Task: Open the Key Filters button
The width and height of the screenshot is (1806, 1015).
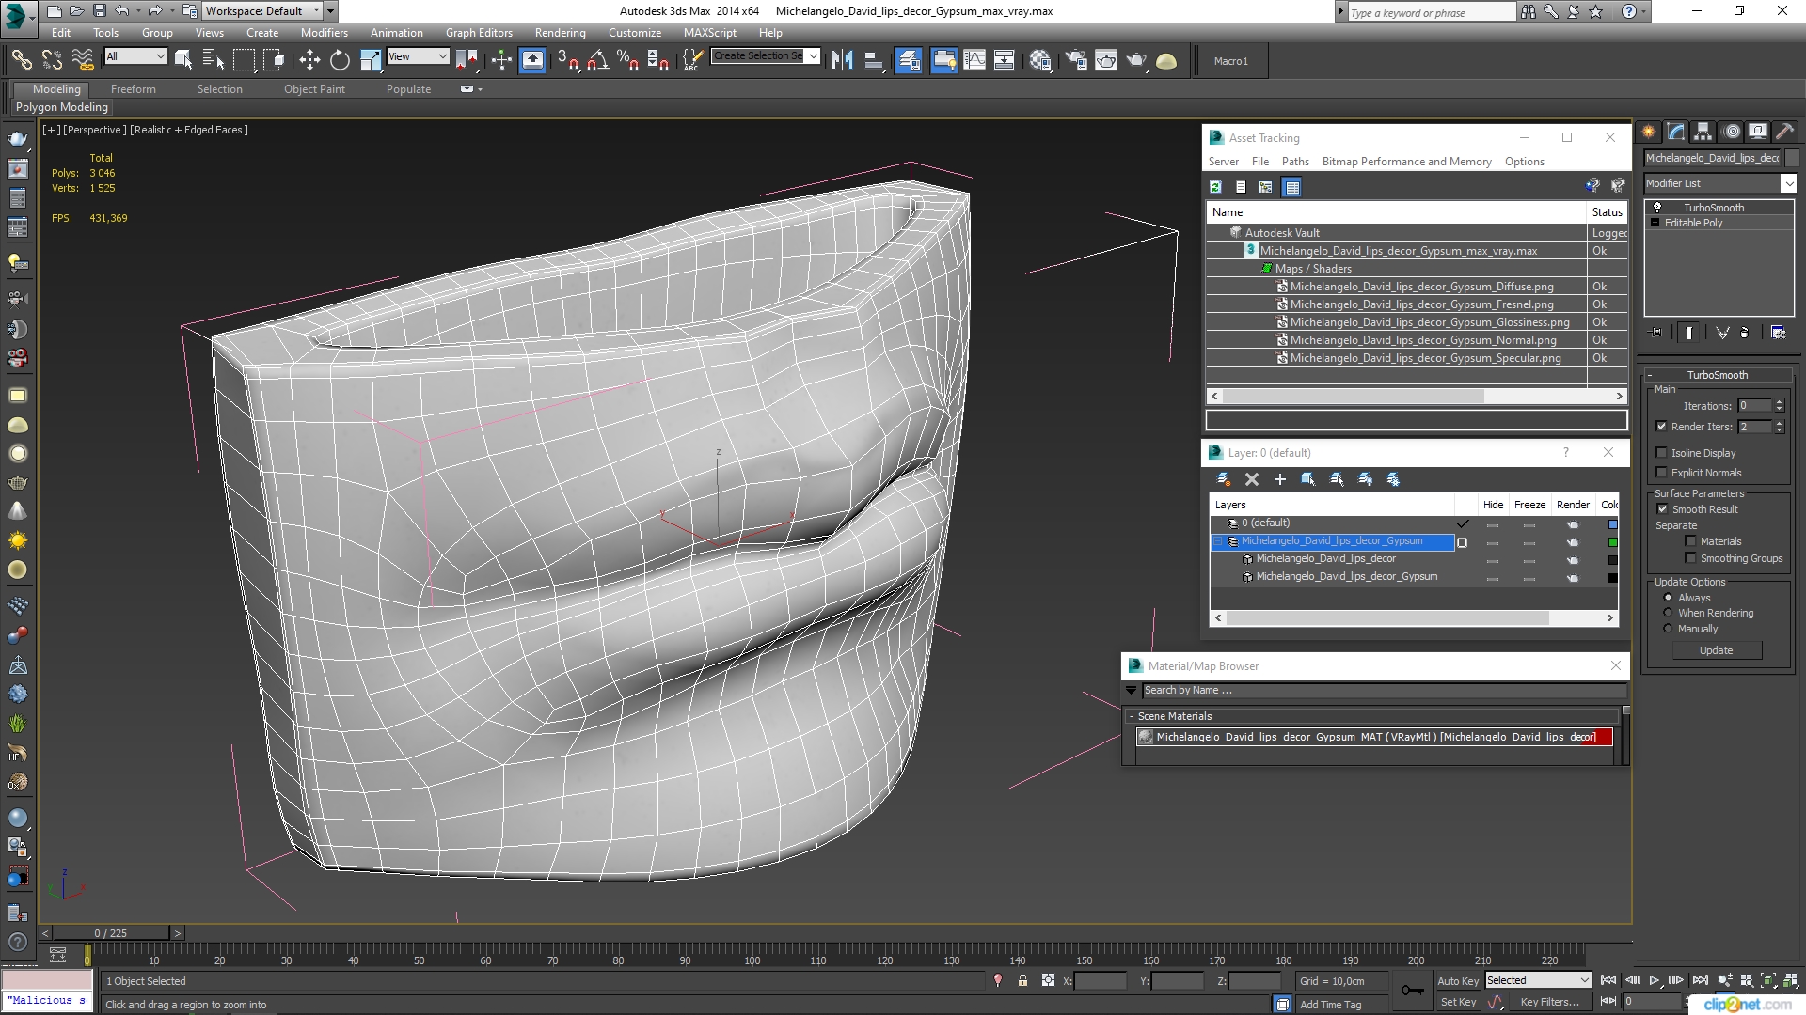Action: coord(1549,1002)
